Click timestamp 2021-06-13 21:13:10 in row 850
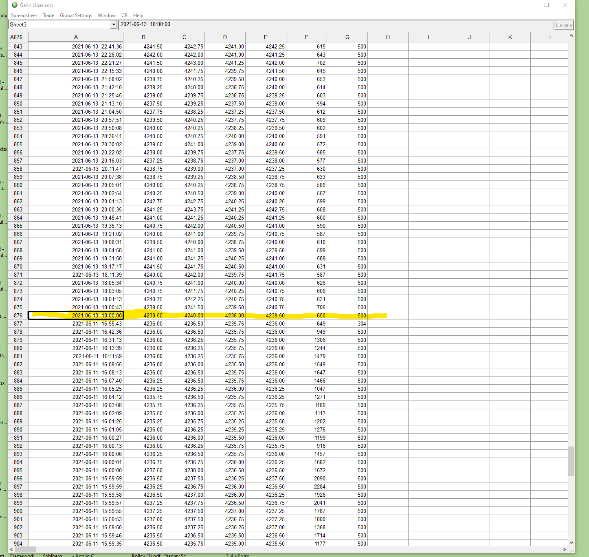This screenshot has width=589, height=557. point(76,103)
